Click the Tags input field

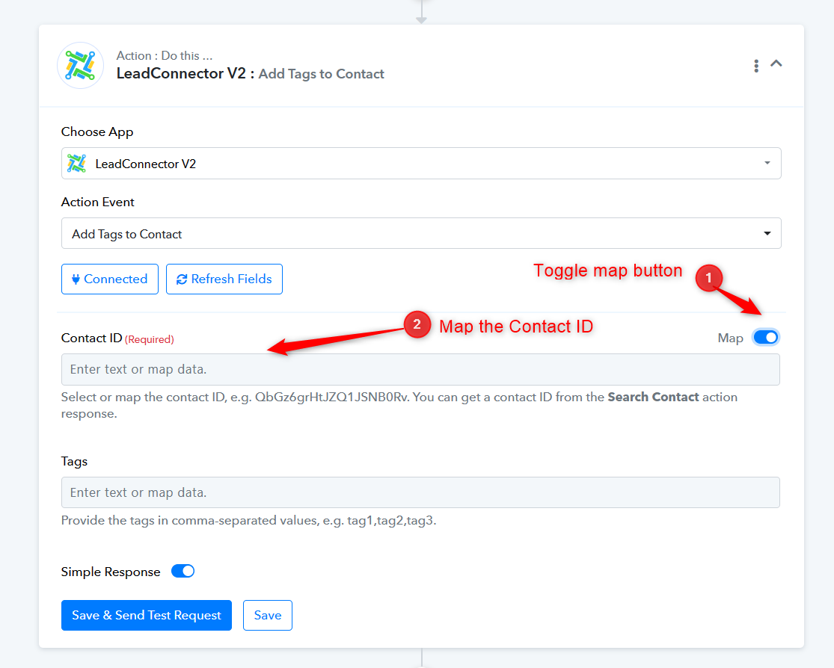[420, 492]
